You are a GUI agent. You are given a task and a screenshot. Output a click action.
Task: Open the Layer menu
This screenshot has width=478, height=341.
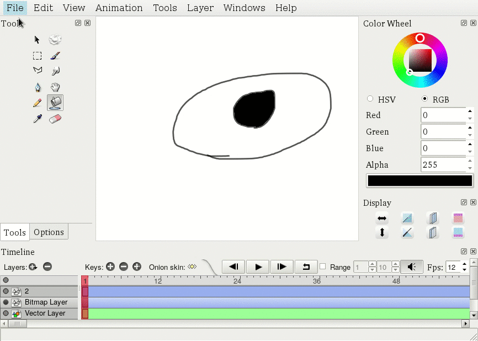tap(200, 8)
